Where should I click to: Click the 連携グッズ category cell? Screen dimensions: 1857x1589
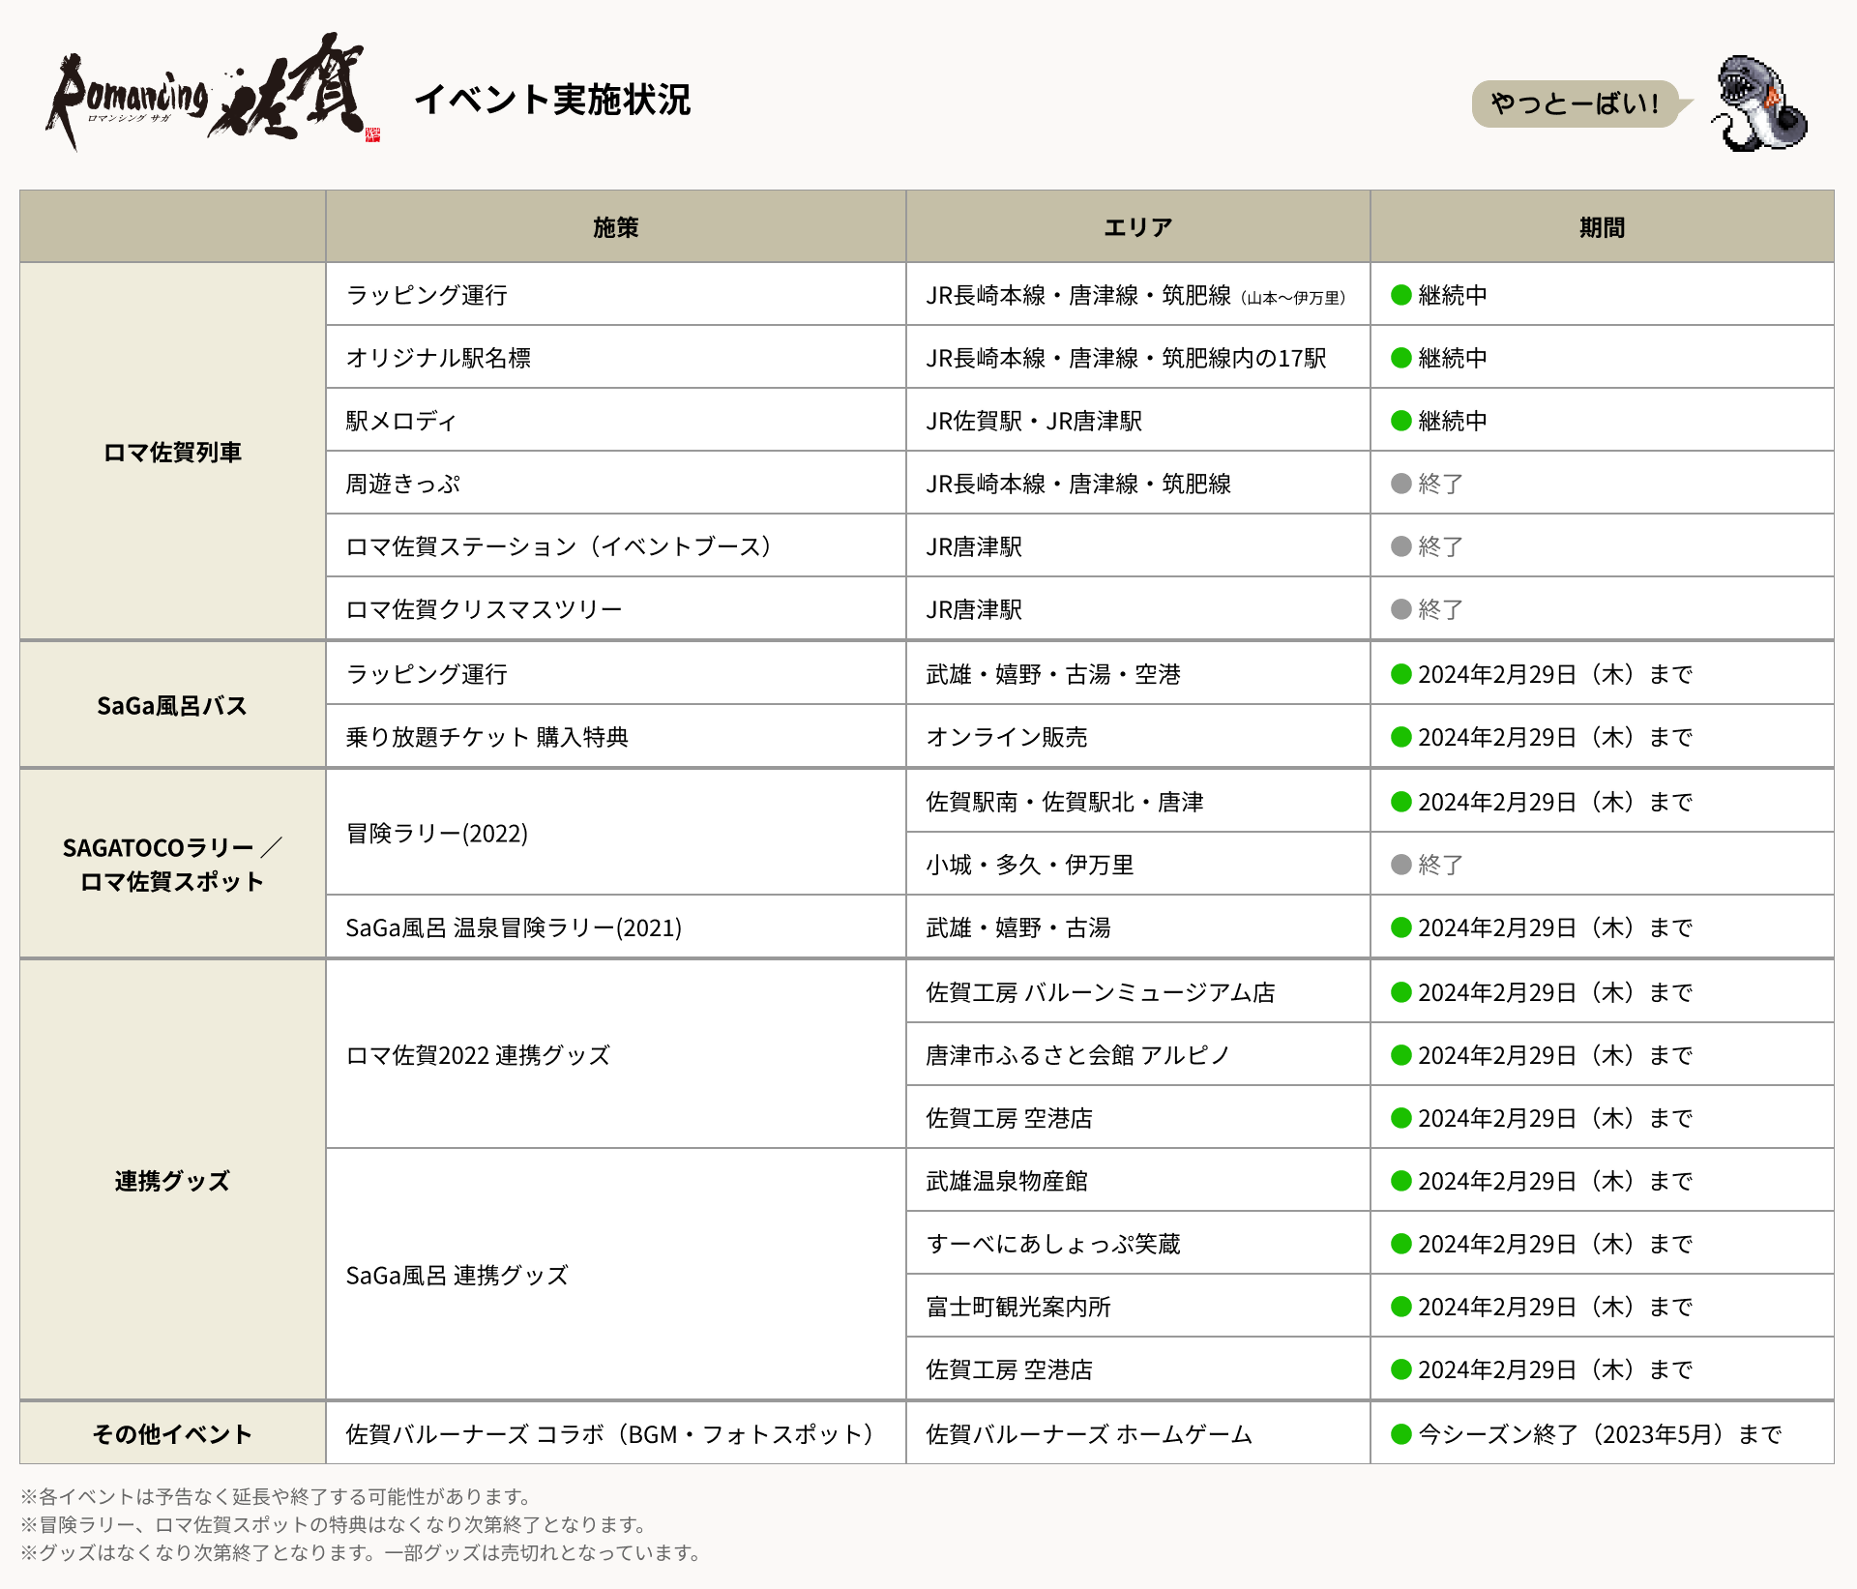(x=172, y=1181)
